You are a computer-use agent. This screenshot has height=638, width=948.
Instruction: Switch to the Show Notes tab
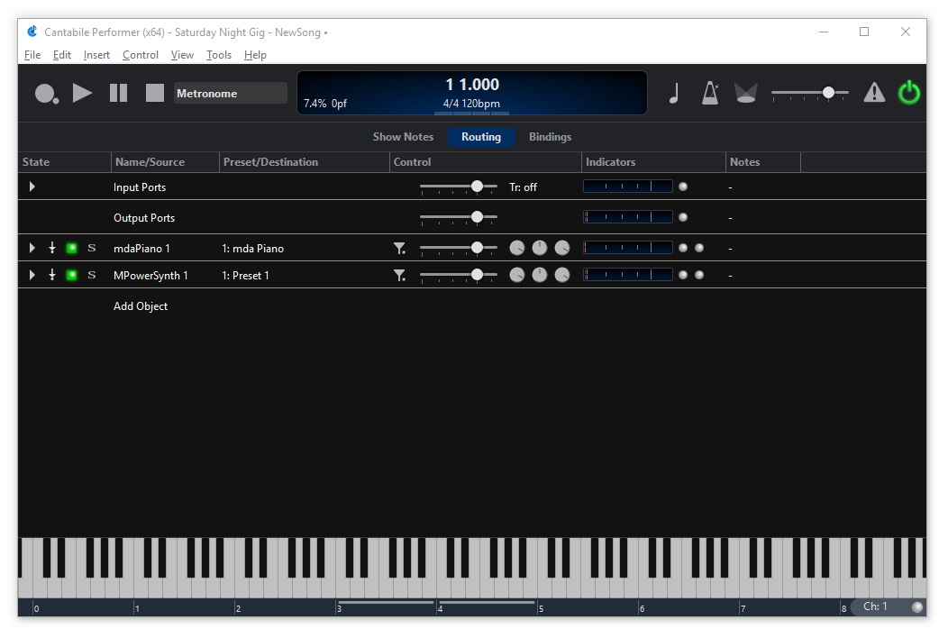[404, 137]
